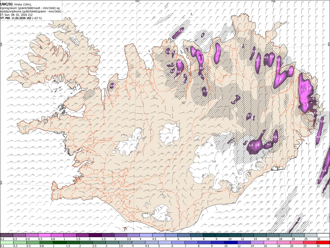The height and width of the screenshot is (248, 330).
Task: Pick the white 30 swatch that ends the upper legend row
Action: point(323,235)
